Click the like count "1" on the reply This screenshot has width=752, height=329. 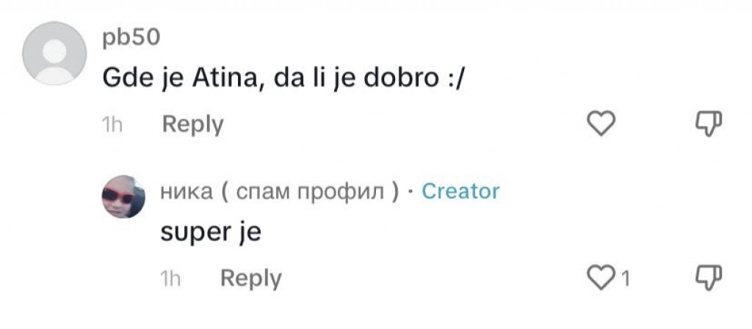[x=625, y=279]
